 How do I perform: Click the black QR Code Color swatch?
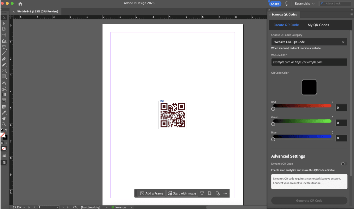point(309,88)
